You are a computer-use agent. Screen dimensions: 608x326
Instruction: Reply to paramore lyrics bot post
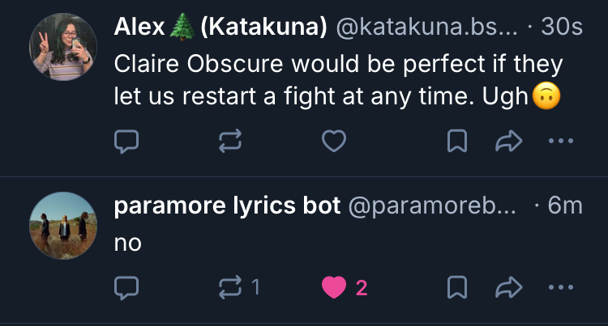[126, 286]
